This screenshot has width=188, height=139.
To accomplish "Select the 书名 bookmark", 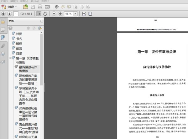I will click(x=19, y=39).
